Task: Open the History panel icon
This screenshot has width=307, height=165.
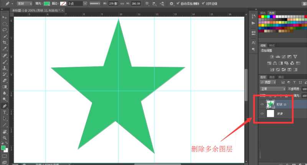Action: [x=254, y=16]
